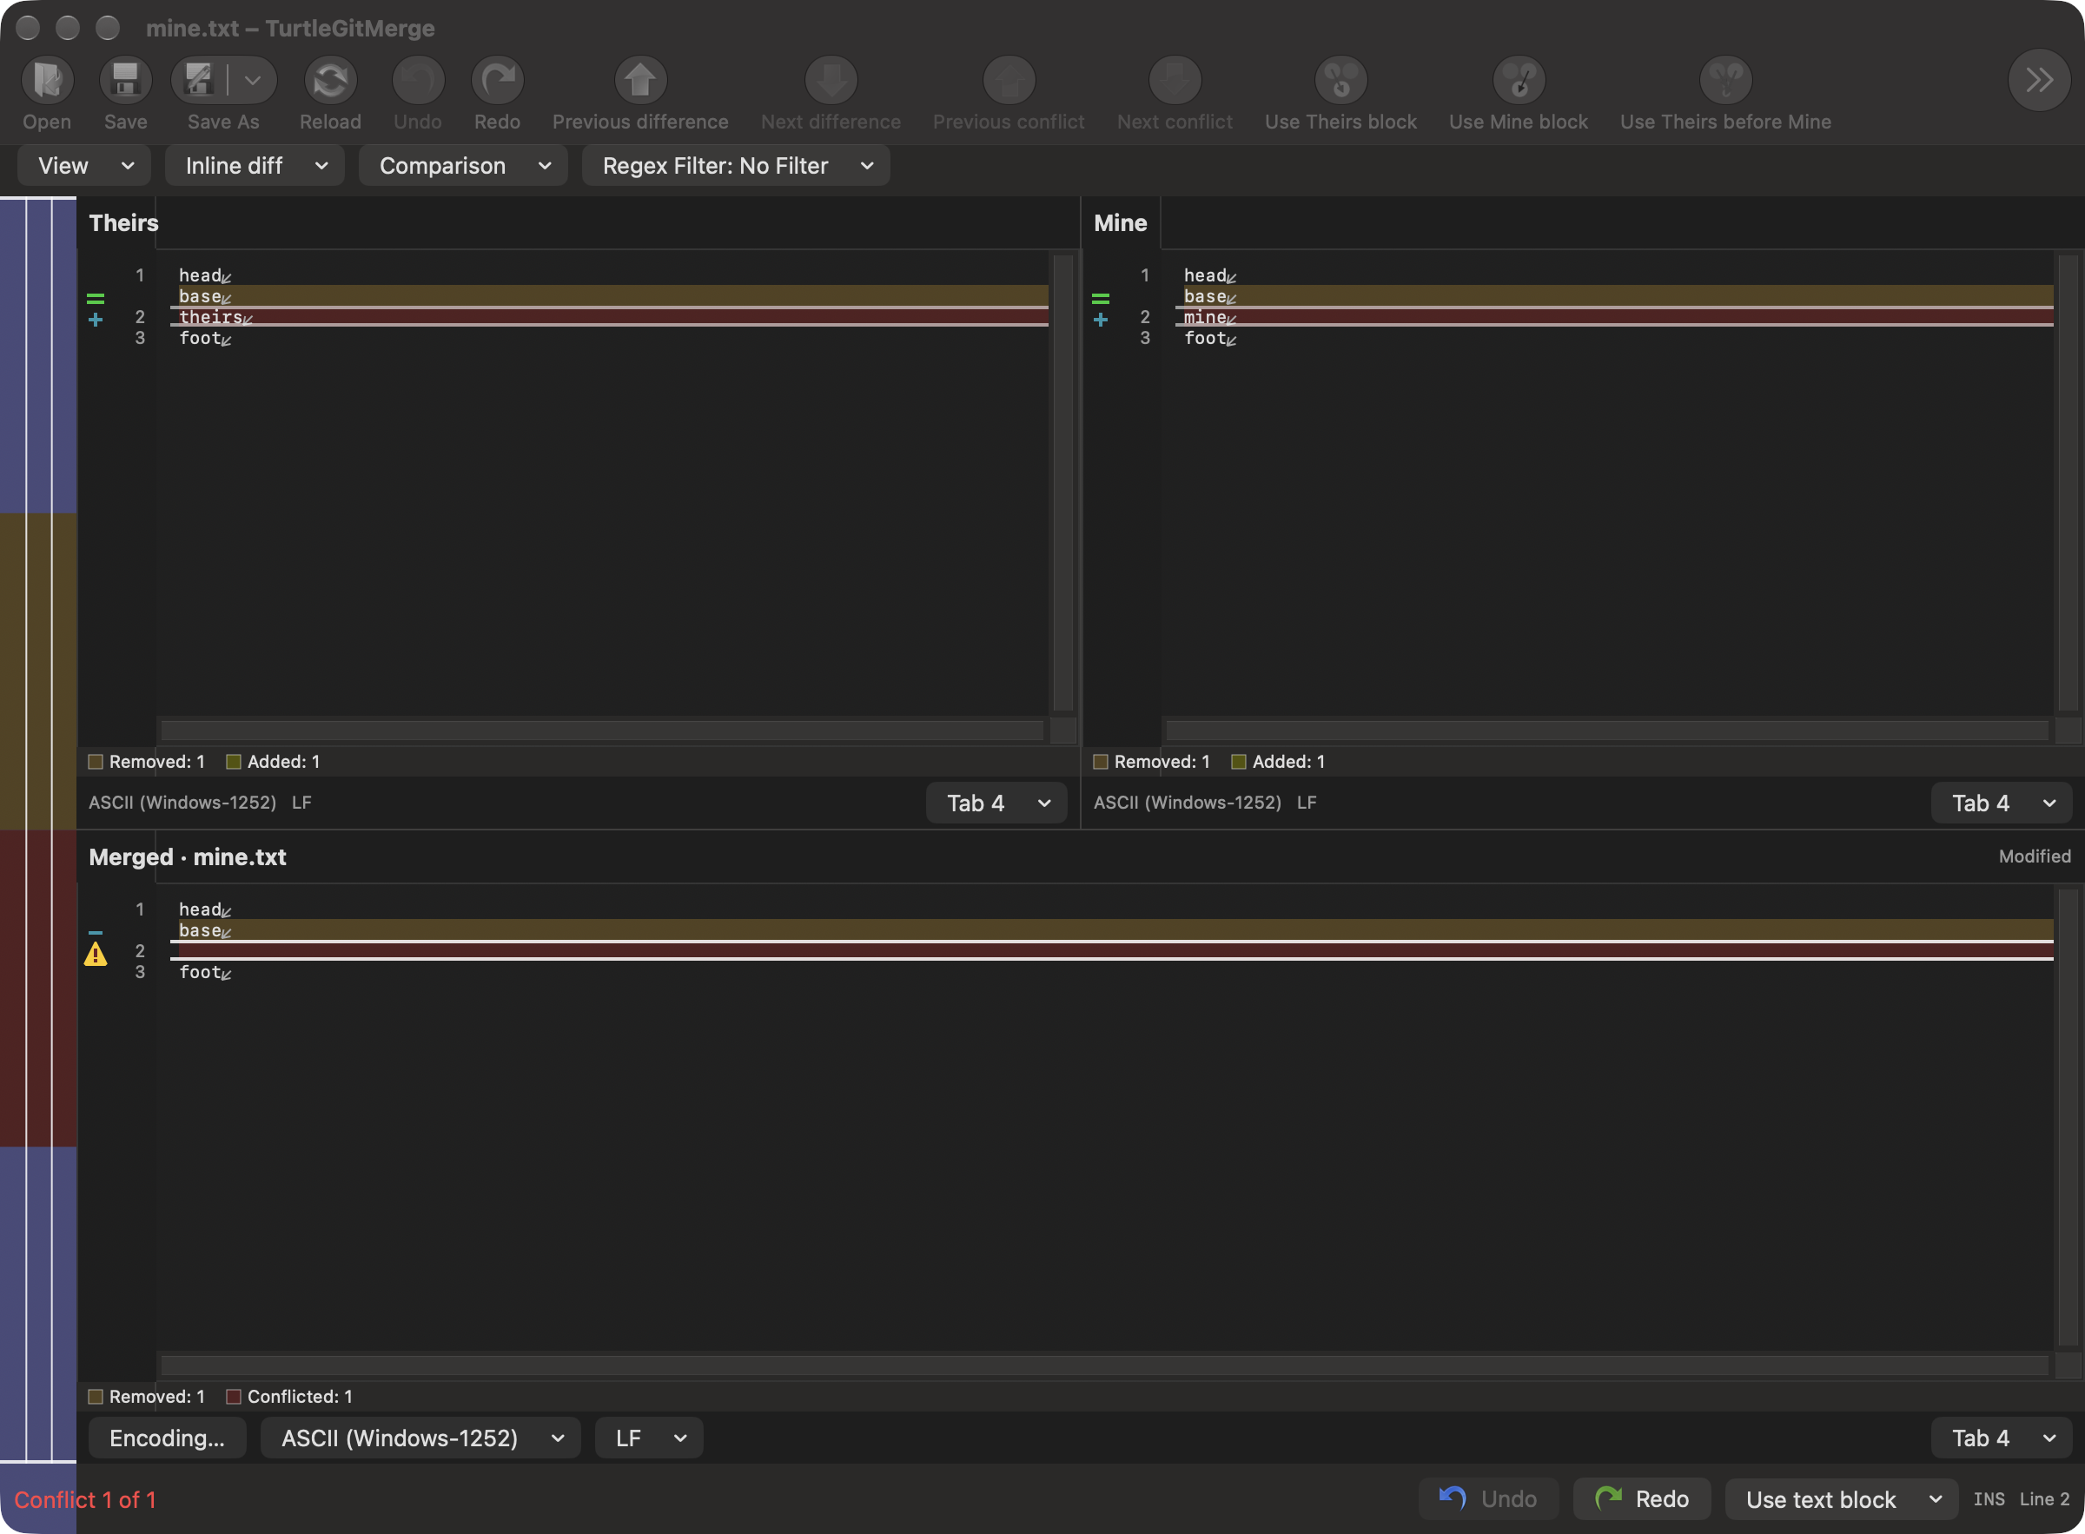Click the Encoding... button

167,1438
